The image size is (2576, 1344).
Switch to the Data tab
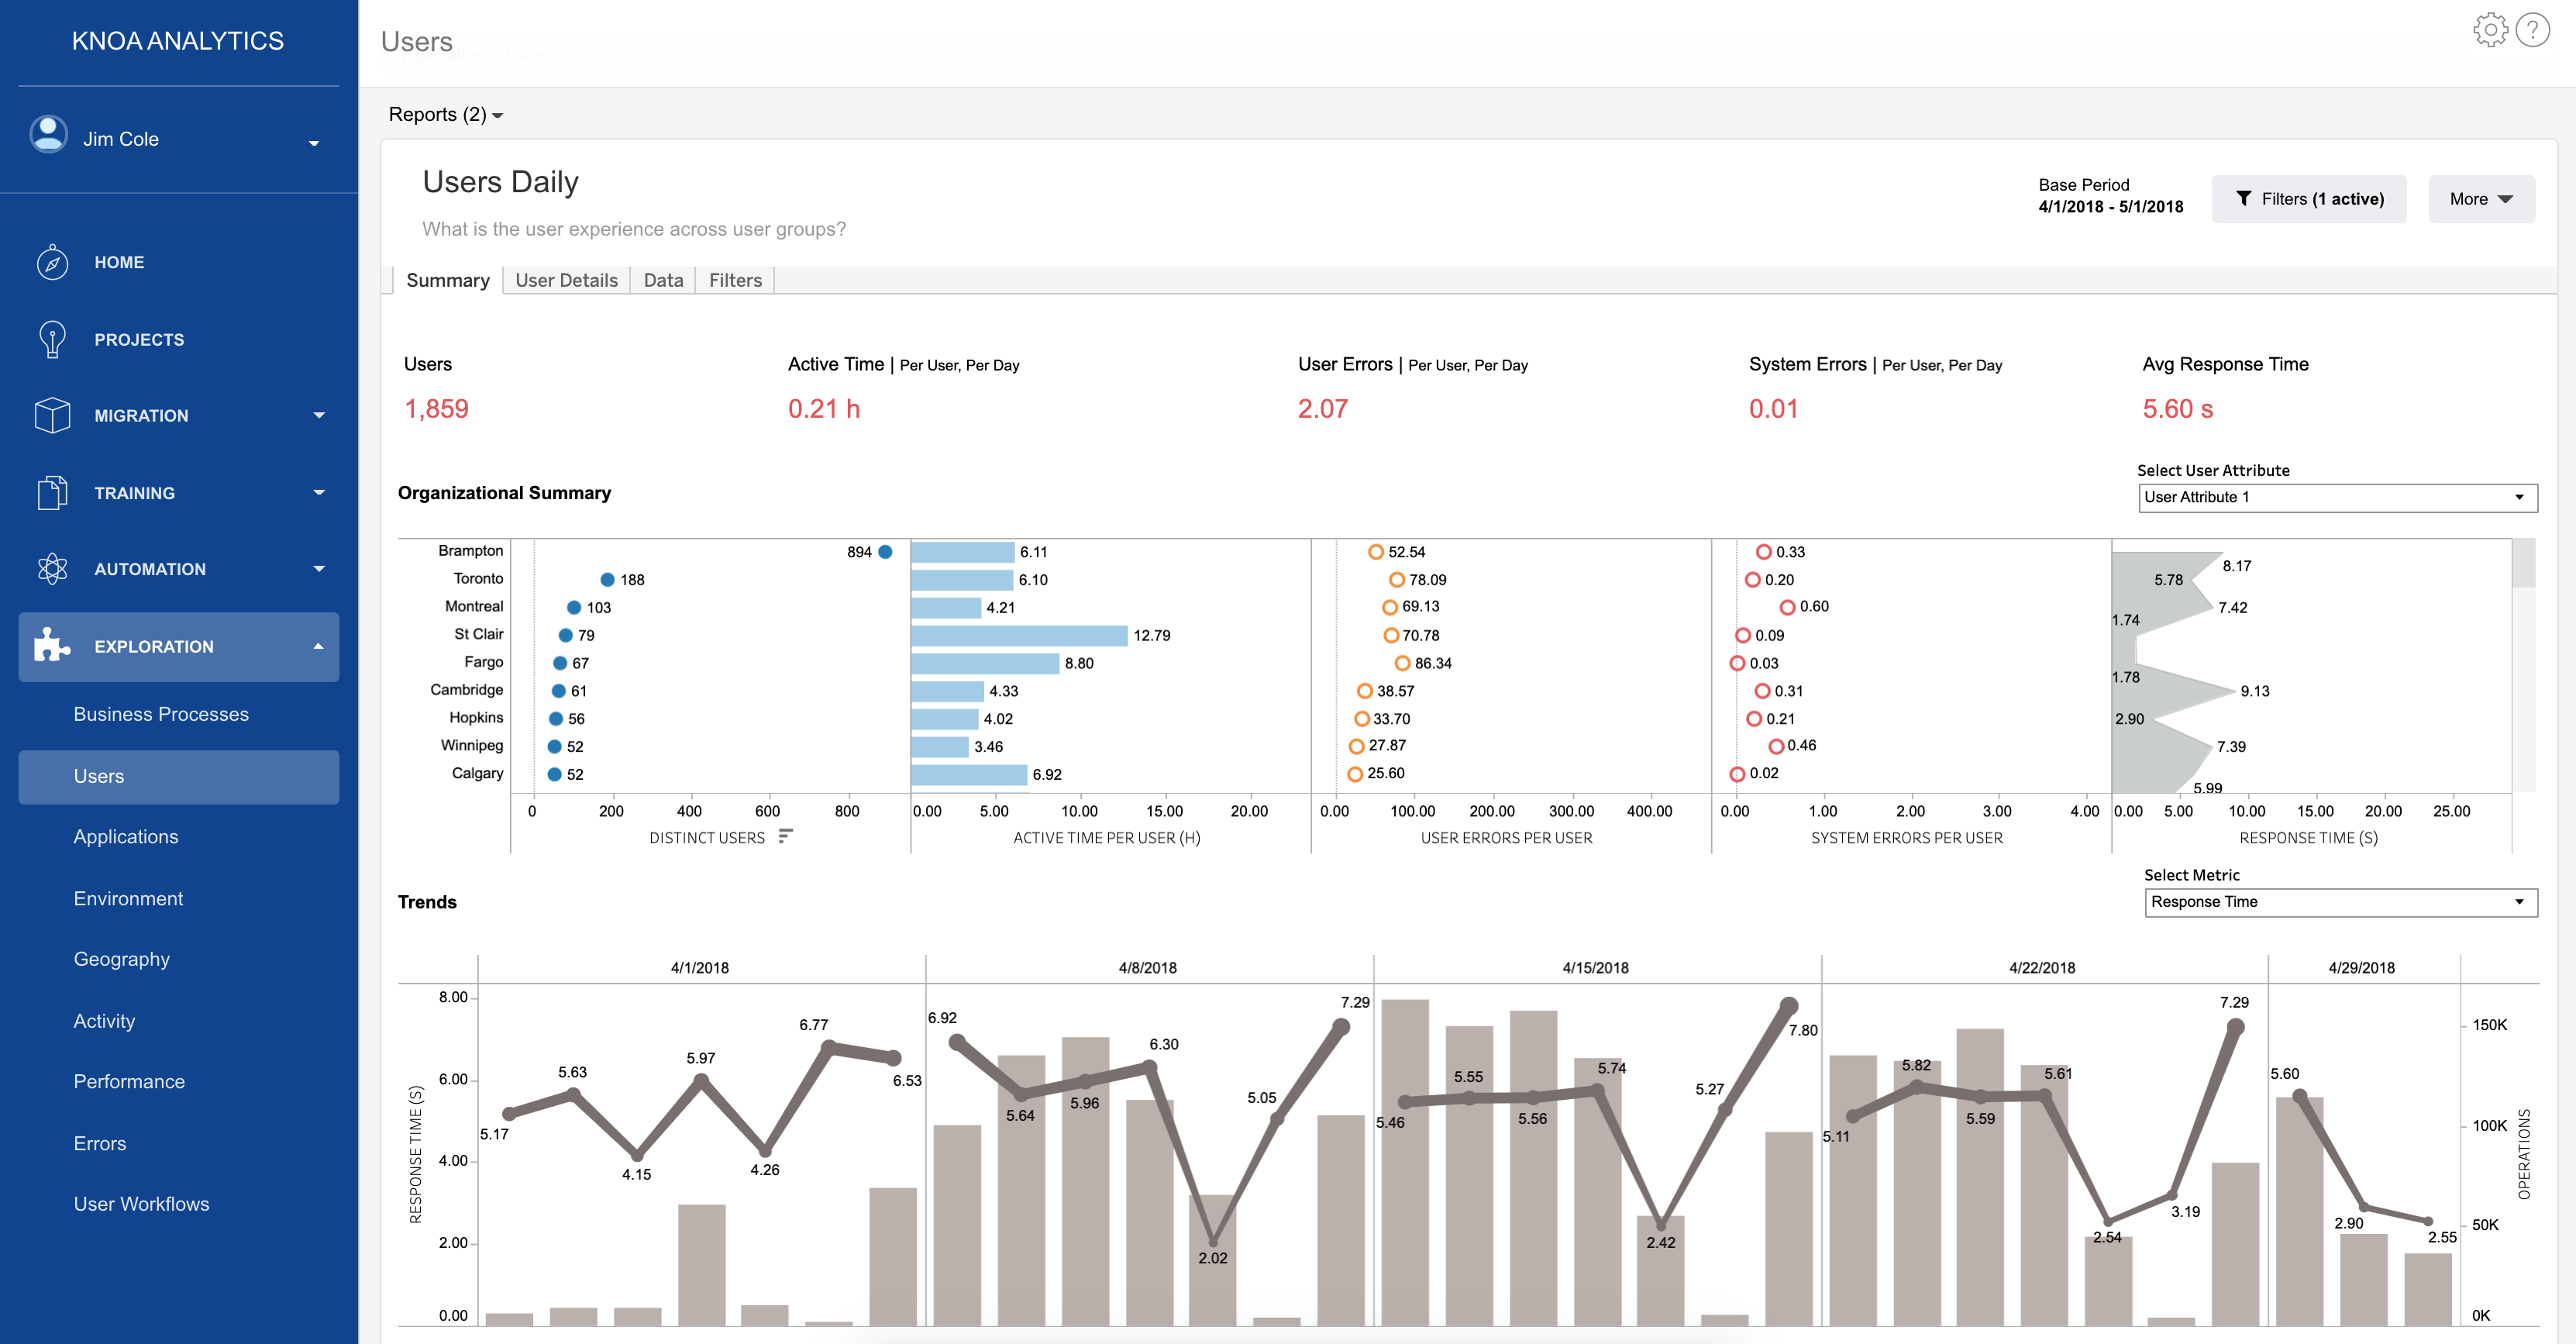(x=663, y=280)
